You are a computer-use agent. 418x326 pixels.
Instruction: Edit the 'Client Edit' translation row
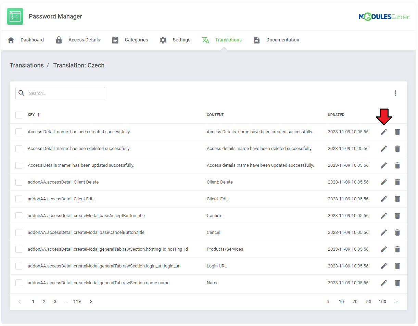point(384,199)
